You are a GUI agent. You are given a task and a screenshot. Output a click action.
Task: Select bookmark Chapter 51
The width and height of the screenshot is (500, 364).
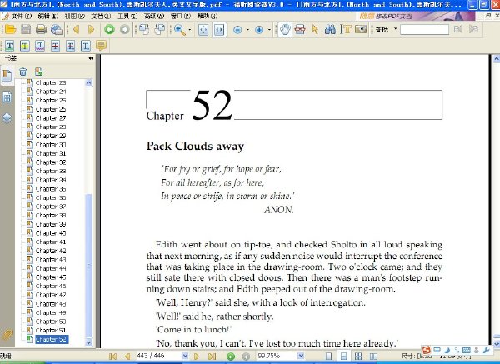51,330
